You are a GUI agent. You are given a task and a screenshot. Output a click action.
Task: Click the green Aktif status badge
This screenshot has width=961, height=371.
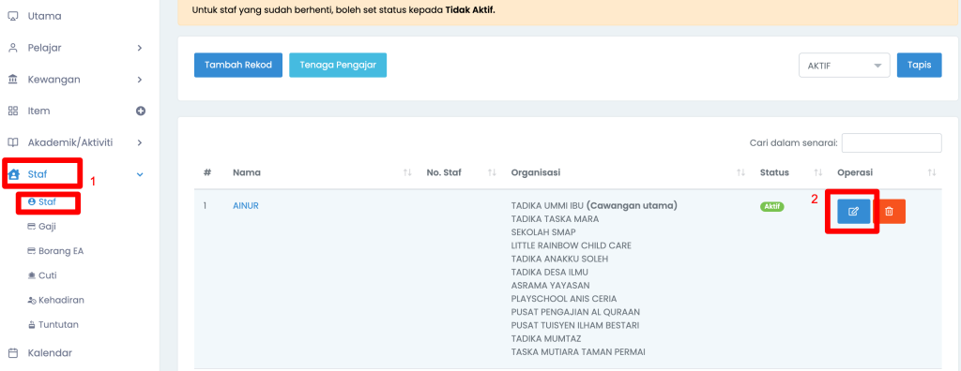pyautogui.click(x=771, y=207)
